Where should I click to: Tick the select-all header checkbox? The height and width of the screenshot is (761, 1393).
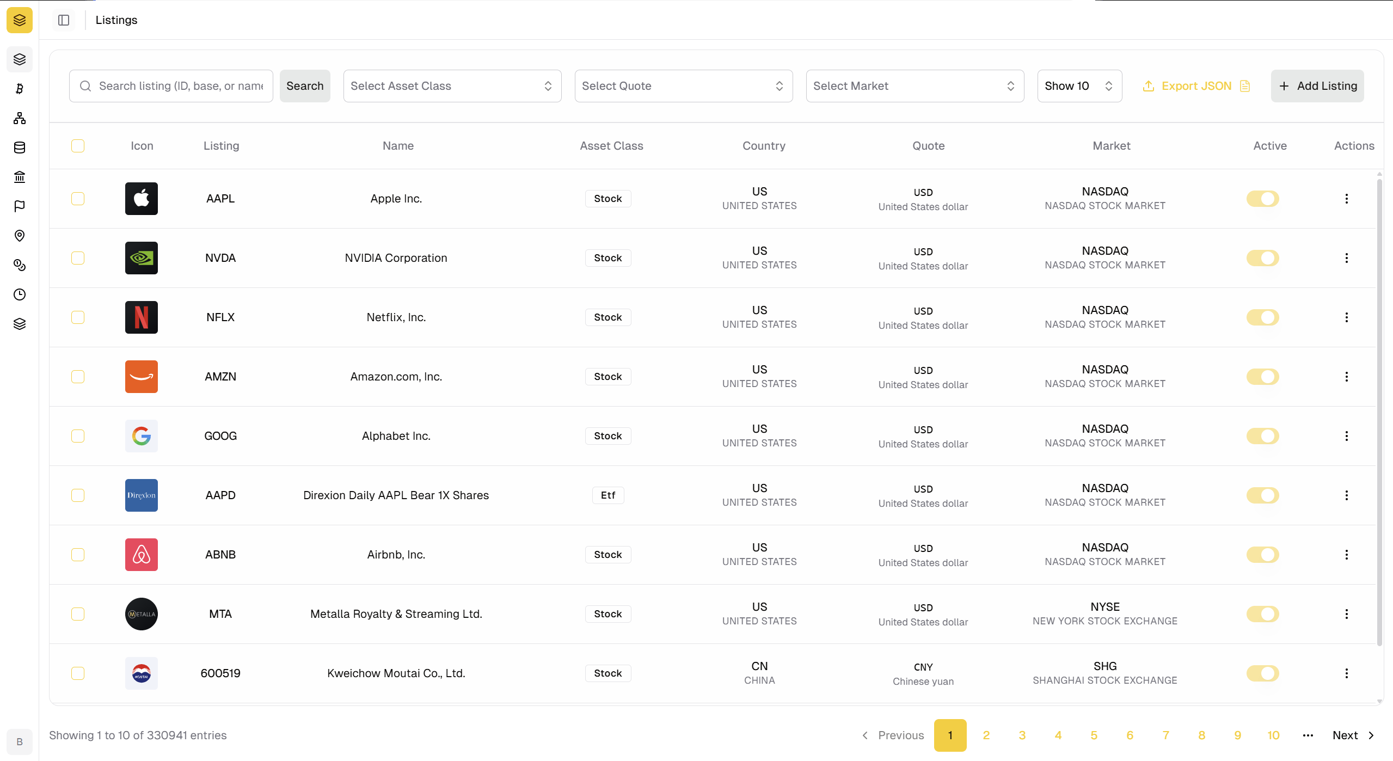point(78,146)
